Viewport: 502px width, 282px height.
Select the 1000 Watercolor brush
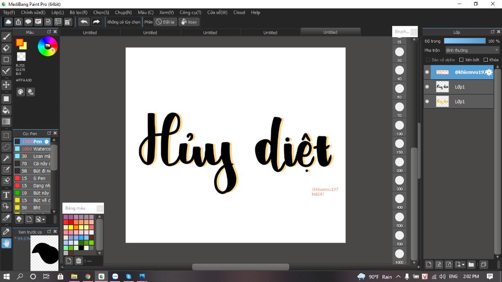click(32, 149)
